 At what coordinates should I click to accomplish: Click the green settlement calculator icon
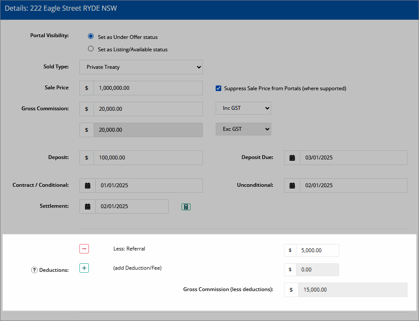click(x=186, y=207)
